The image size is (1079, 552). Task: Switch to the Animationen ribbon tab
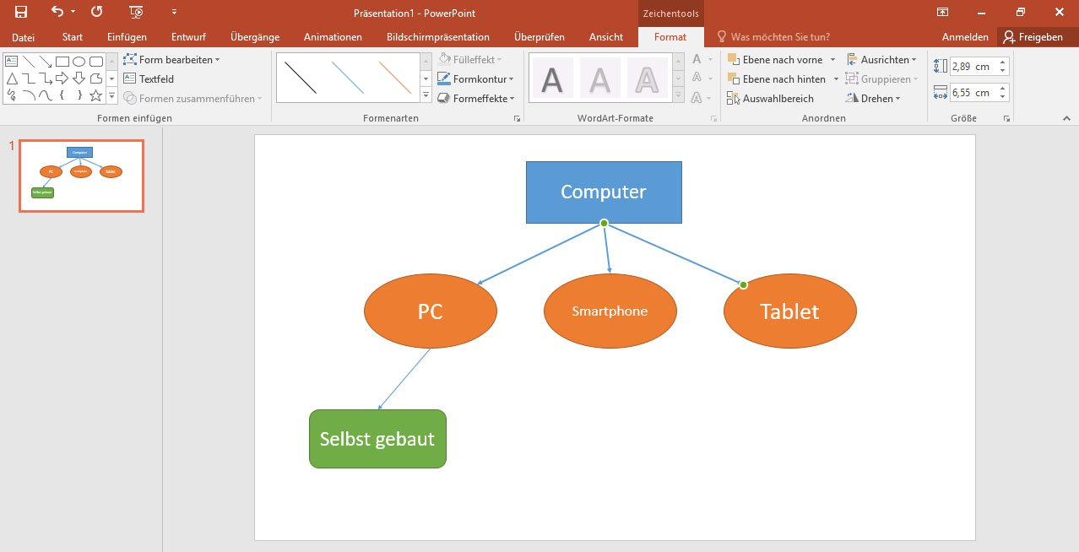tap(332, 36)
